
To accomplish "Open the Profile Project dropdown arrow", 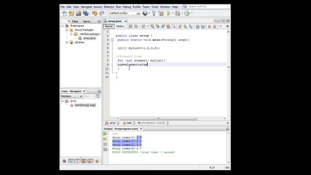I will click(x=192, y=13).
